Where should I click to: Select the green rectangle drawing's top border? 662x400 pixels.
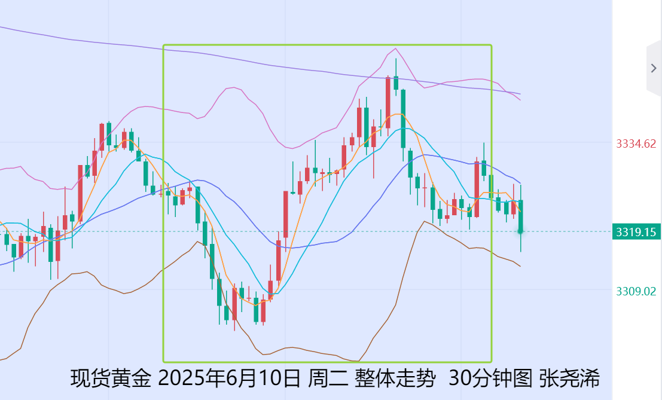[327, 45]
